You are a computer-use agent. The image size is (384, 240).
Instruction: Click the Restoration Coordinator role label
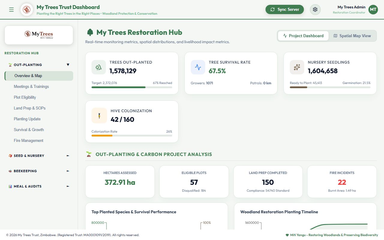pyautogui.click(x=349, y=13)
